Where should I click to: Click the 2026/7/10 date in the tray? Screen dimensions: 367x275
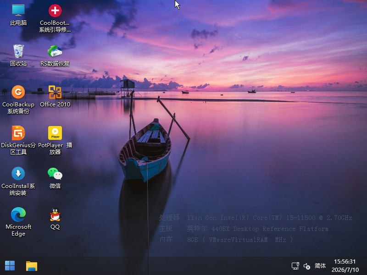click(x=345, y=269)
